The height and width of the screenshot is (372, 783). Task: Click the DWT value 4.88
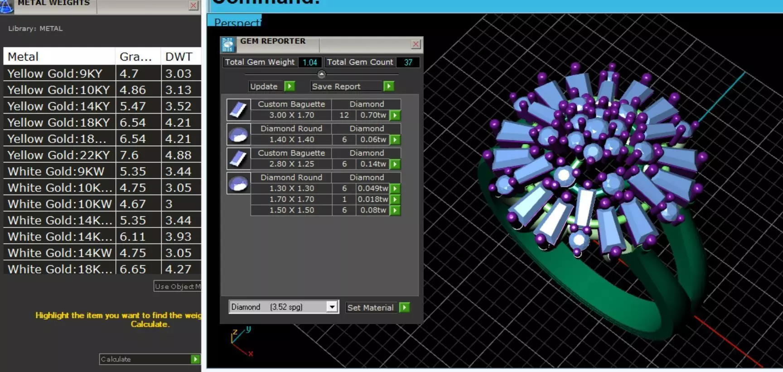click(181, 155)
